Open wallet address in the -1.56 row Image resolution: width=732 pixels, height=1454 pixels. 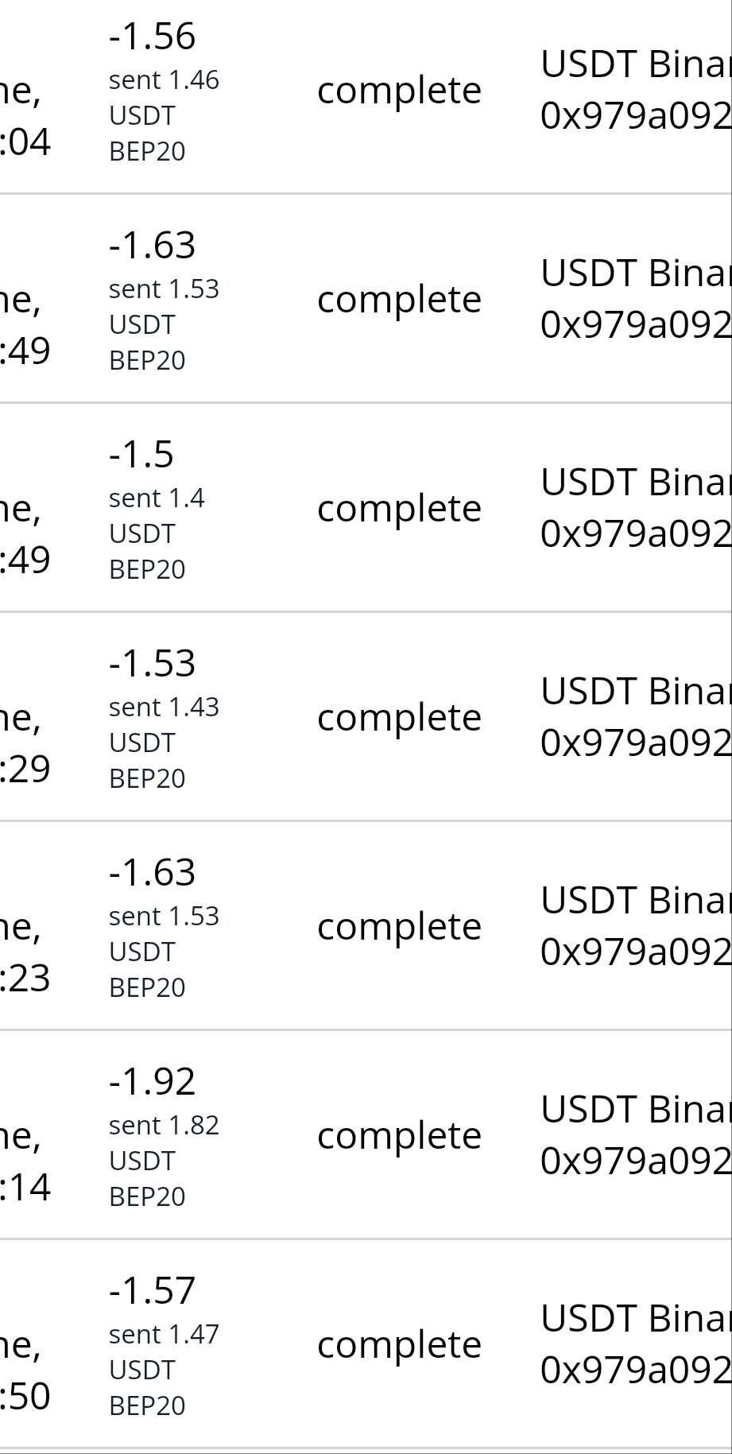point(635,116)
